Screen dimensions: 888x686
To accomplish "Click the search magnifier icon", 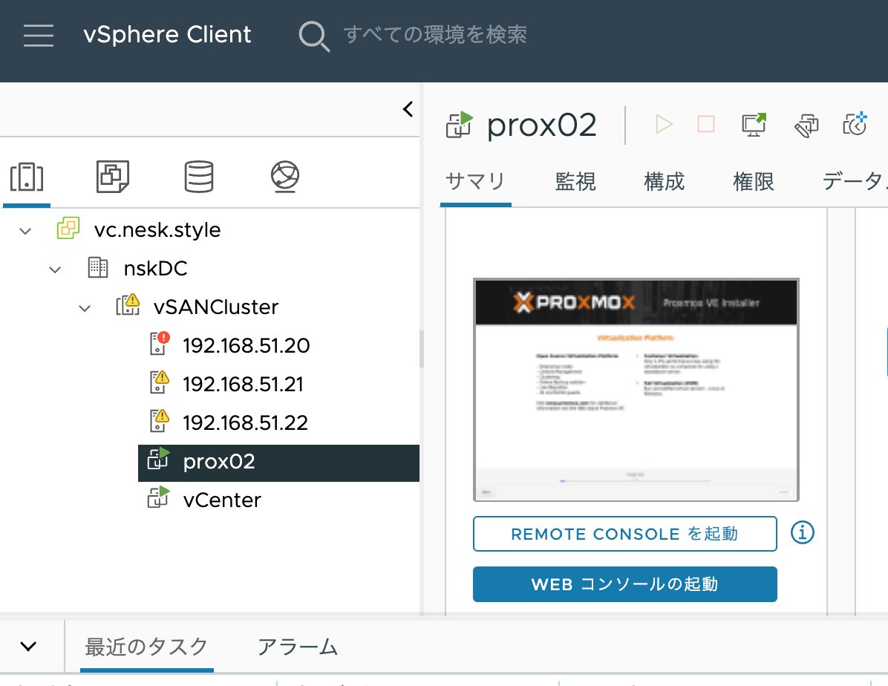I will pyautogui.click(x=314, y=36).
